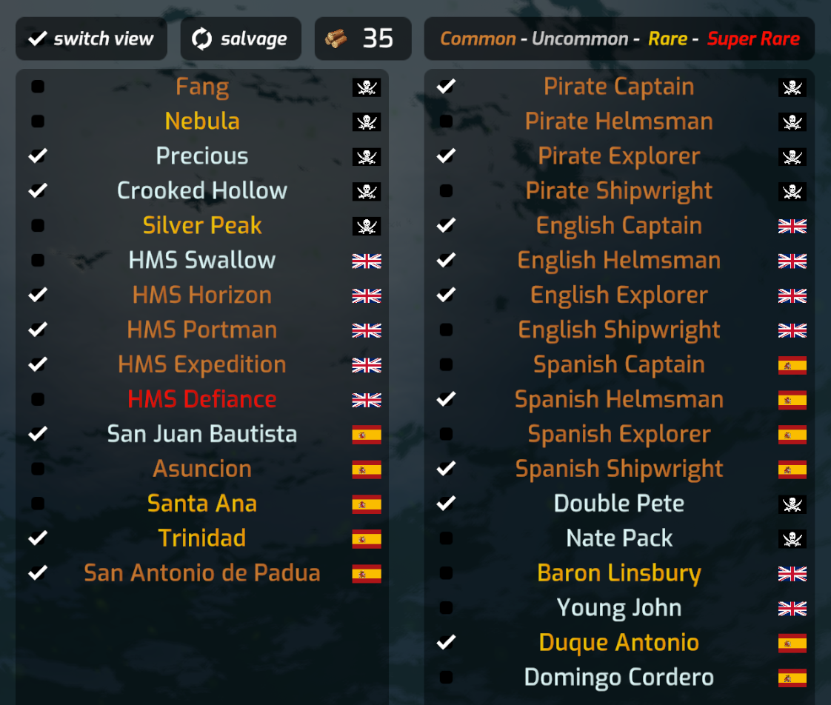Click the Young John crew name
The height and width of the screenshot is (705, 831).
pyautogui.click(x=618, y=608)
